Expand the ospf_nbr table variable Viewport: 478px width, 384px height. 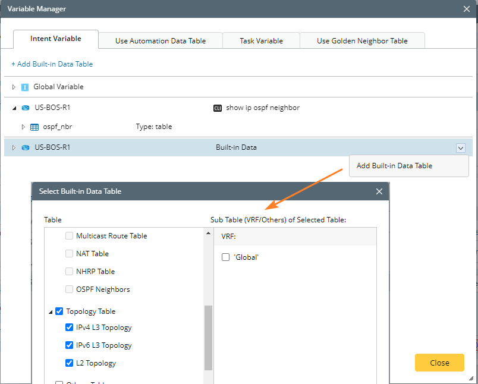[x=23, y=127]
